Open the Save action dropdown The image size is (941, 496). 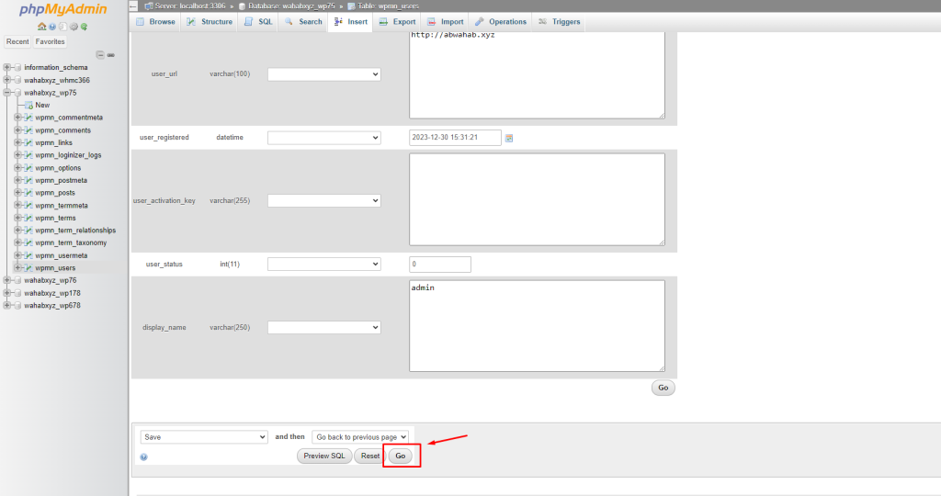pos(203,437)
